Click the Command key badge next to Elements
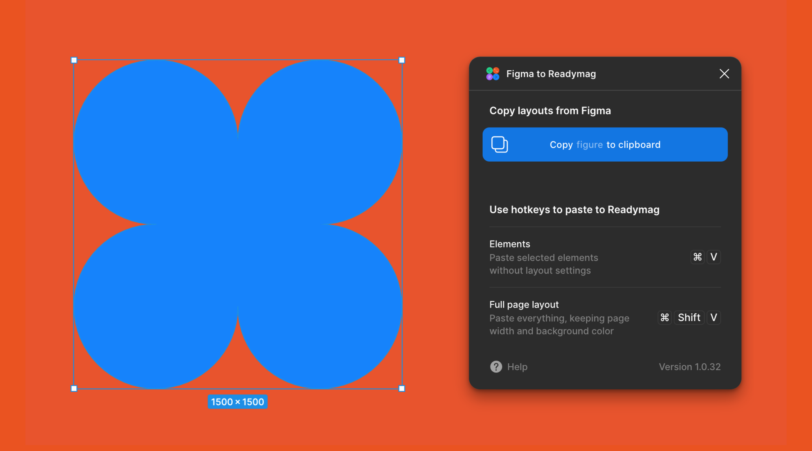This screenshot has height=451, width=812. (x=697, y=257)
